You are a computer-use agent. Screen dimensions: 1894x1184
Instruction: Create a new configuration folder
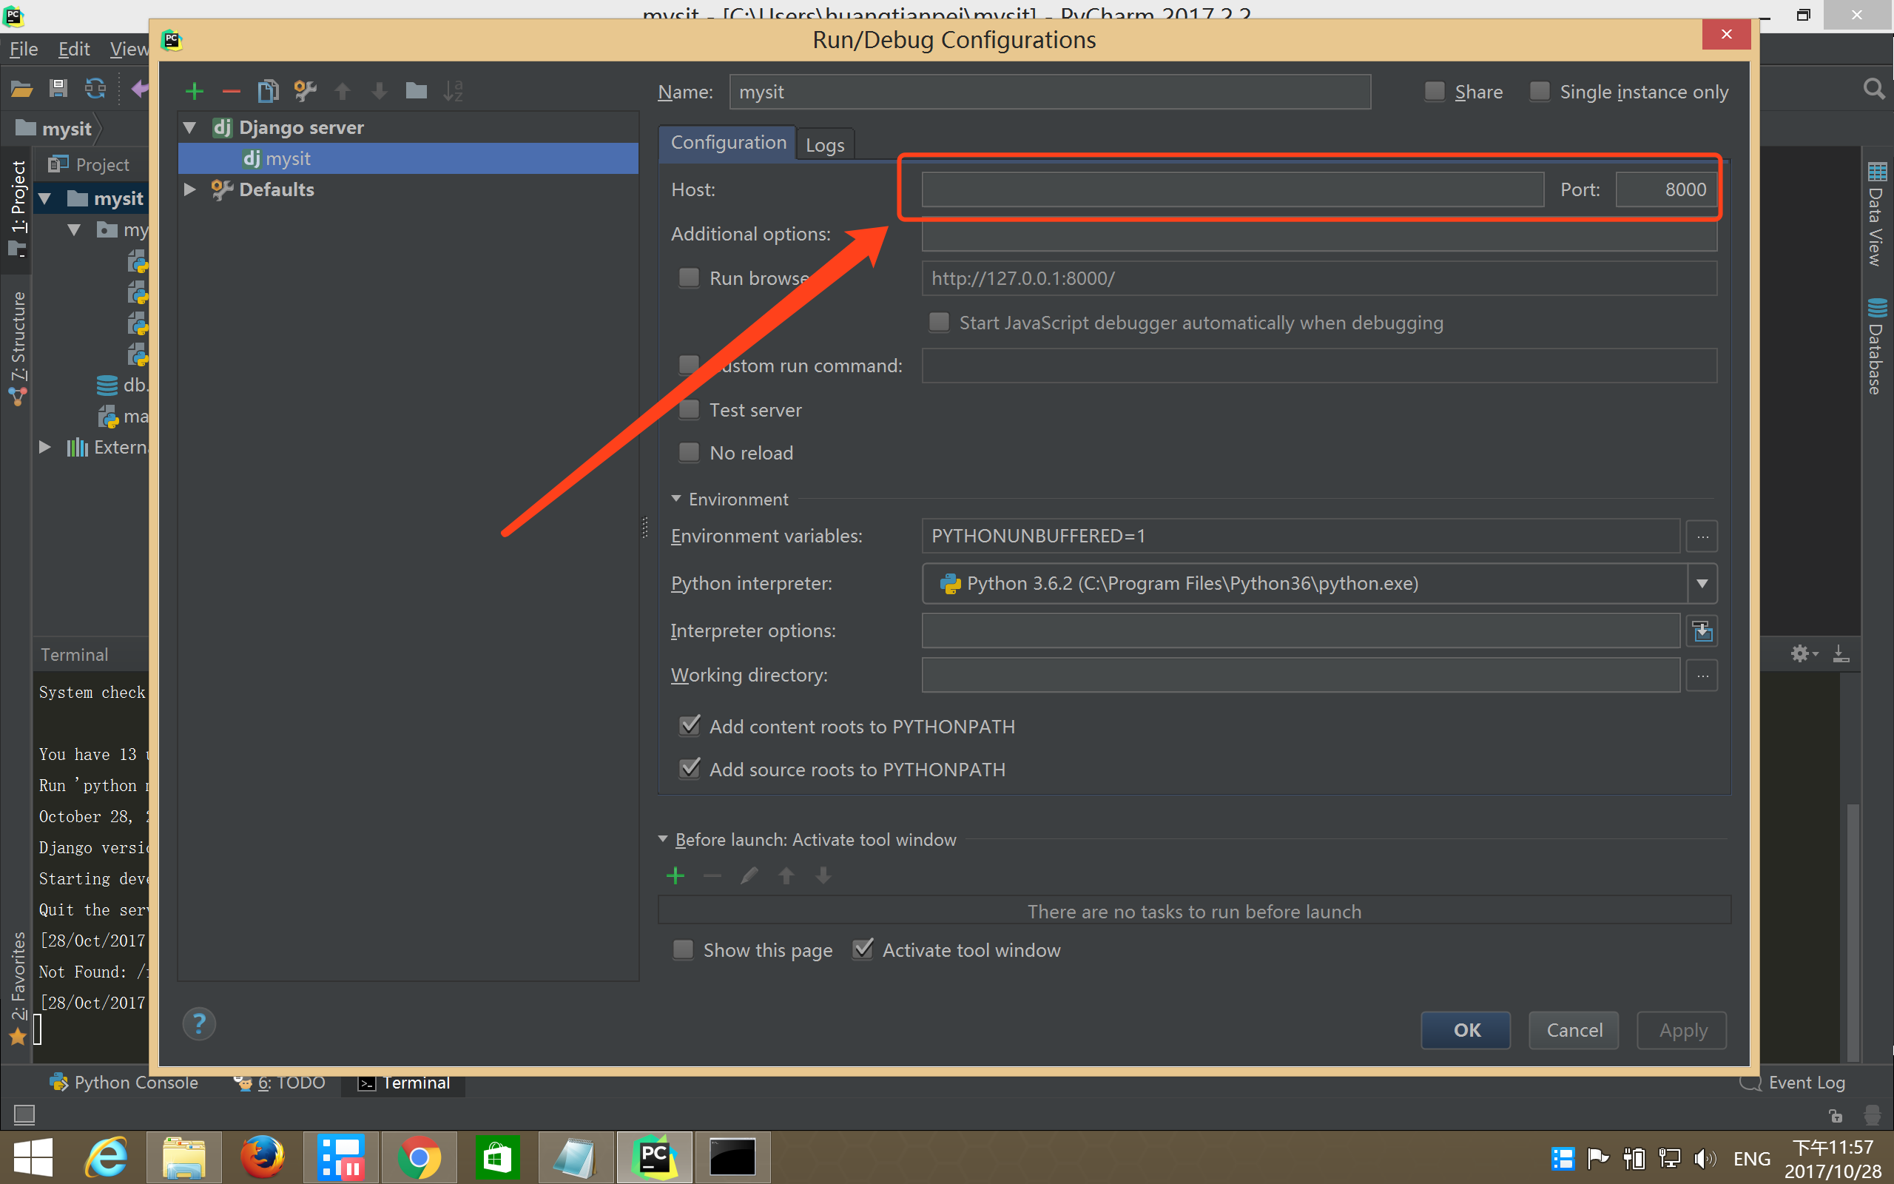417,91
